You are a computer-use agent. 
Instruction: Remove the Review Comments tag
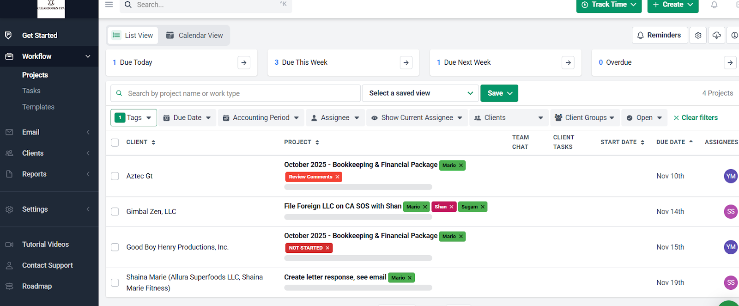[338, 177]
